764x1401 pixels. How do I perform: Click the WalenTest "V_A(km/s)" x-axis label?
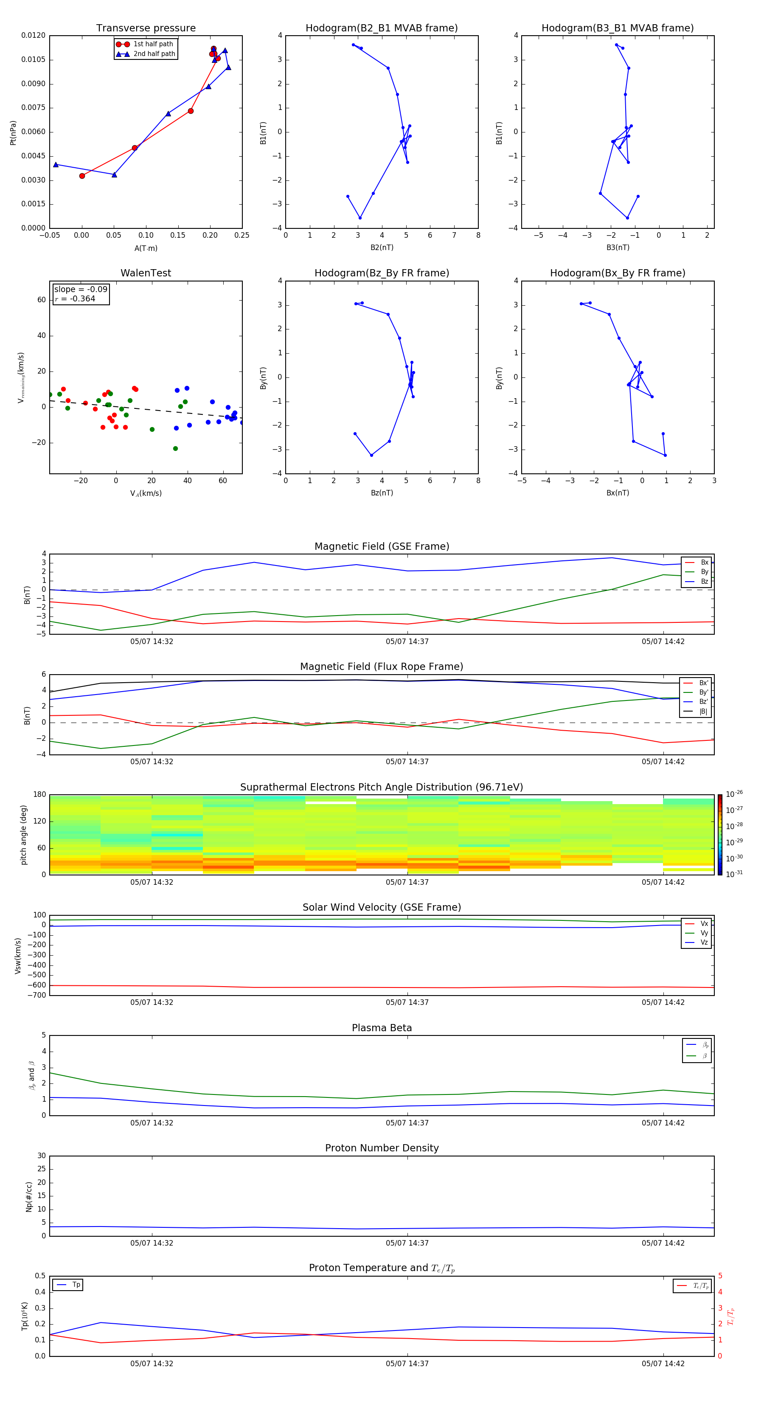point(146,493)
